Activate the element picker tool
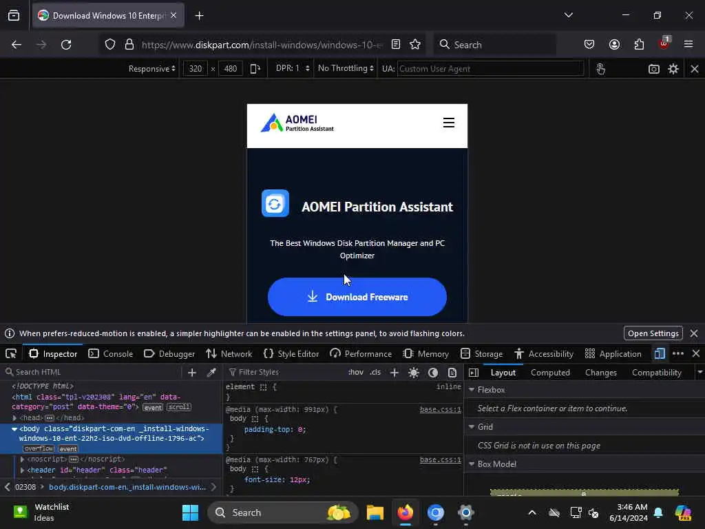The width and height of the screenshot is (705, 529). coord(11,354)
